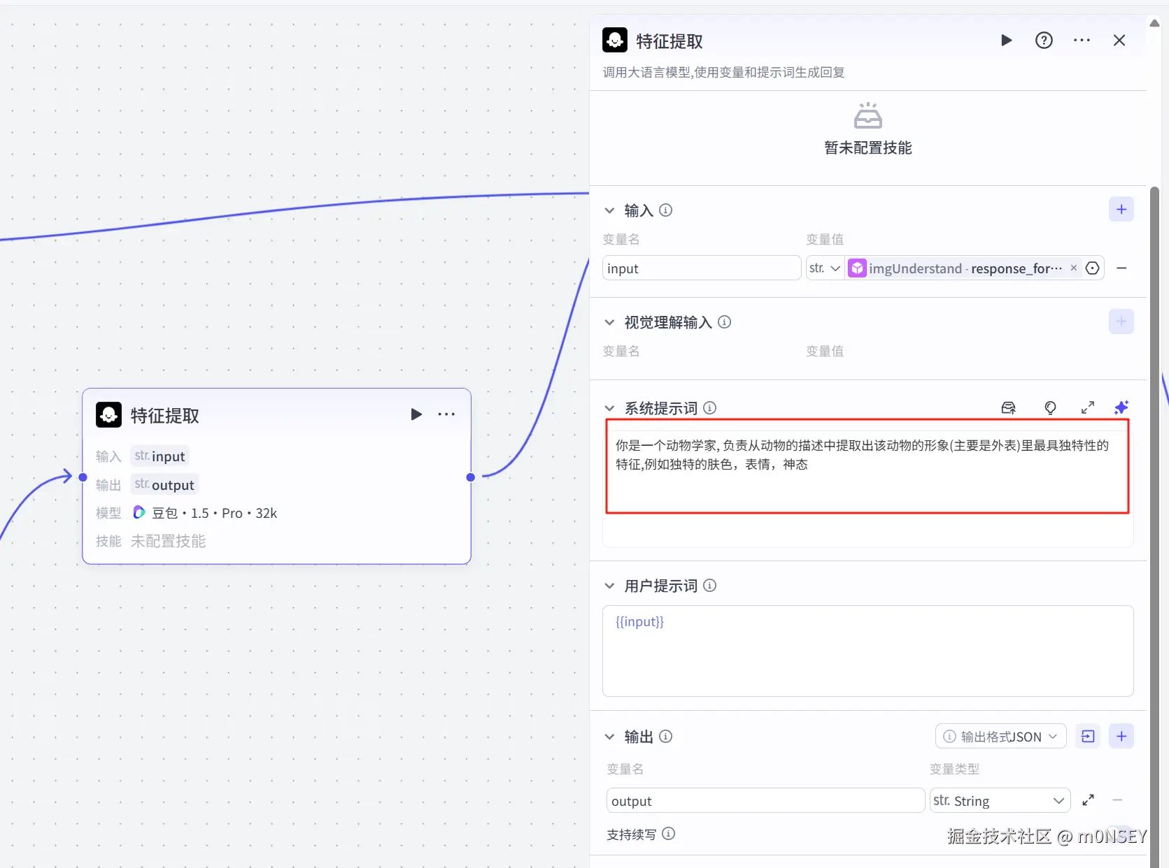
Task: Remove the output variable row
Action: [x=1118, y=800]
